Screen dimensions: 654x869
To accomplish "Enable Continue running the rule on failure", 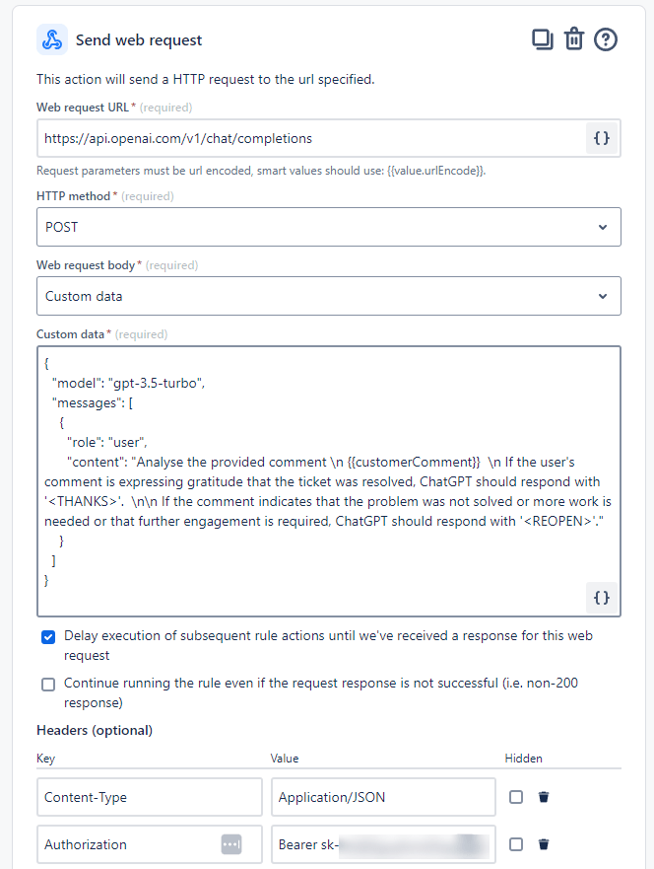I will [48, 685].
